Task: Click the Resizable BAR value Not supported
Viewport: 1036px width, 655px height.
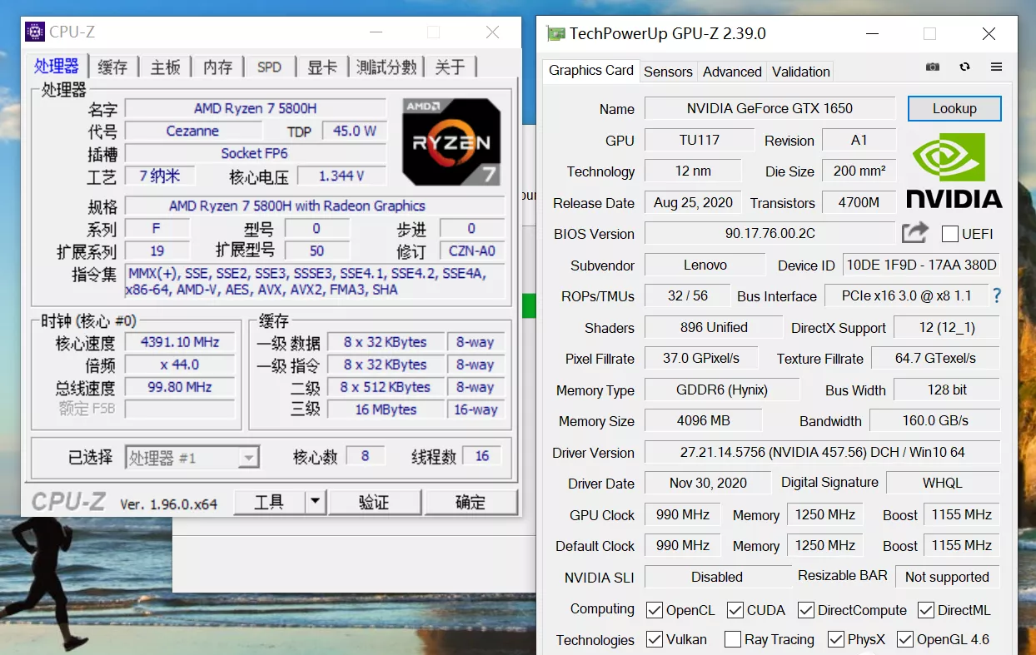Action: coord(947,577)
